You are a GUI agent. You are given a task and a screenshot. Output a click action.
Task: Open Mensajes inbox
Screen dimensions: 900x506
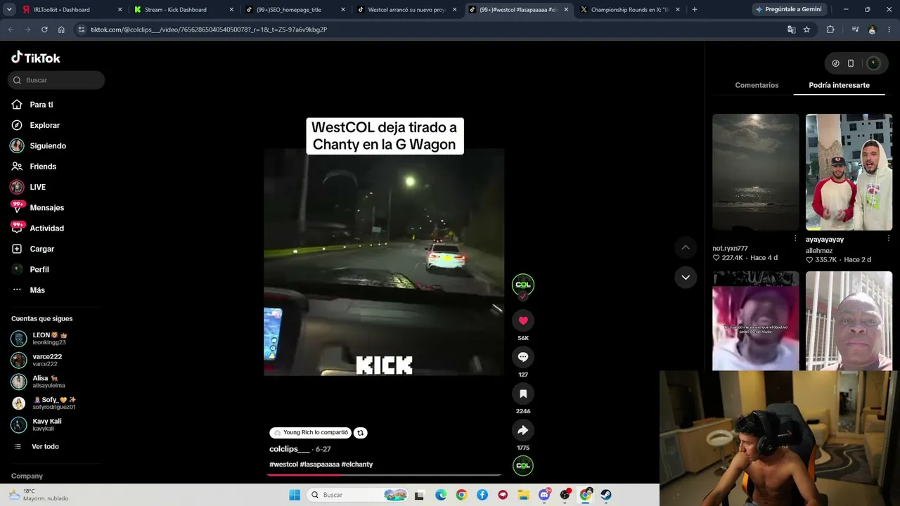(x=46, y=207)
